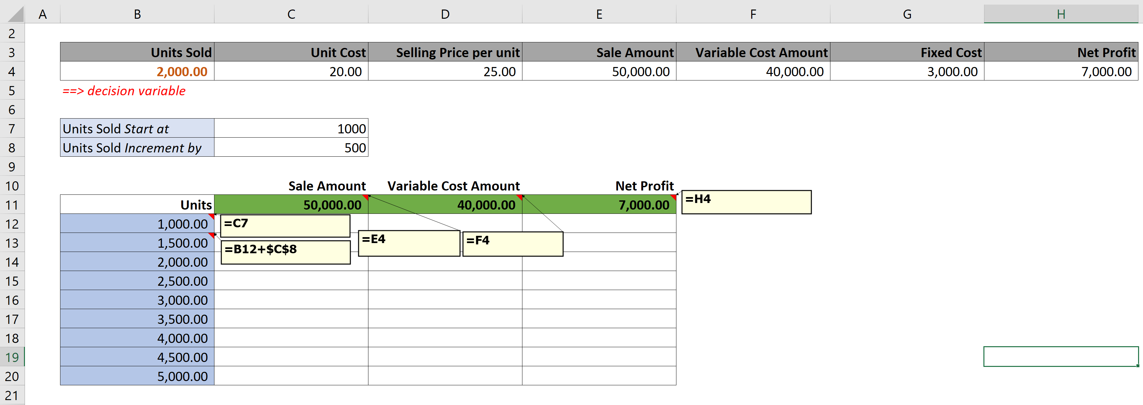The width and height of the screenshot is (1143, 405).
Task: Select row 19 header
Action: [x=12, y=357]
